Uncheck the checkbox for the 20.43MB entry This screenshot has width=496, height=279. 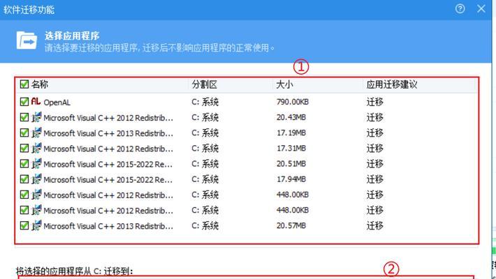click(24, 117)
